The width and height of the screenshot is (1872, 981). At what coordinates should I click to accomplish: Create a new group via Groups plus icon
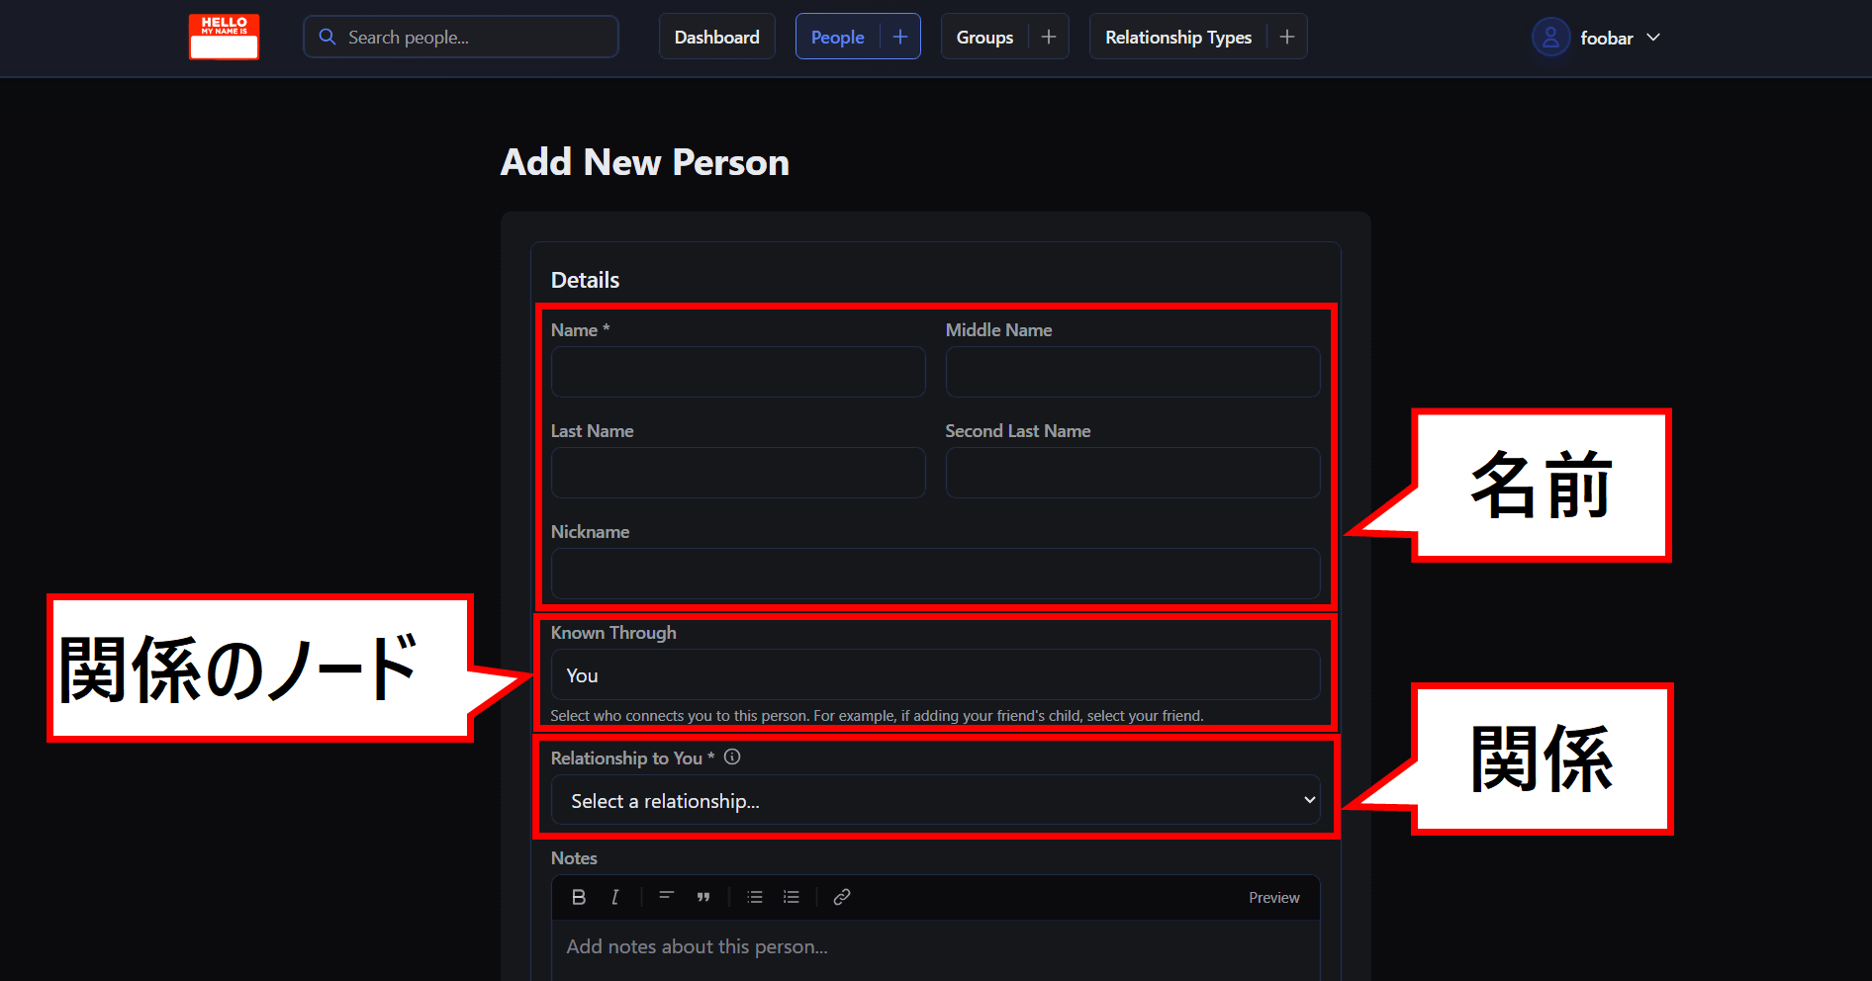pyautogui.click(x=1049, y=37)
